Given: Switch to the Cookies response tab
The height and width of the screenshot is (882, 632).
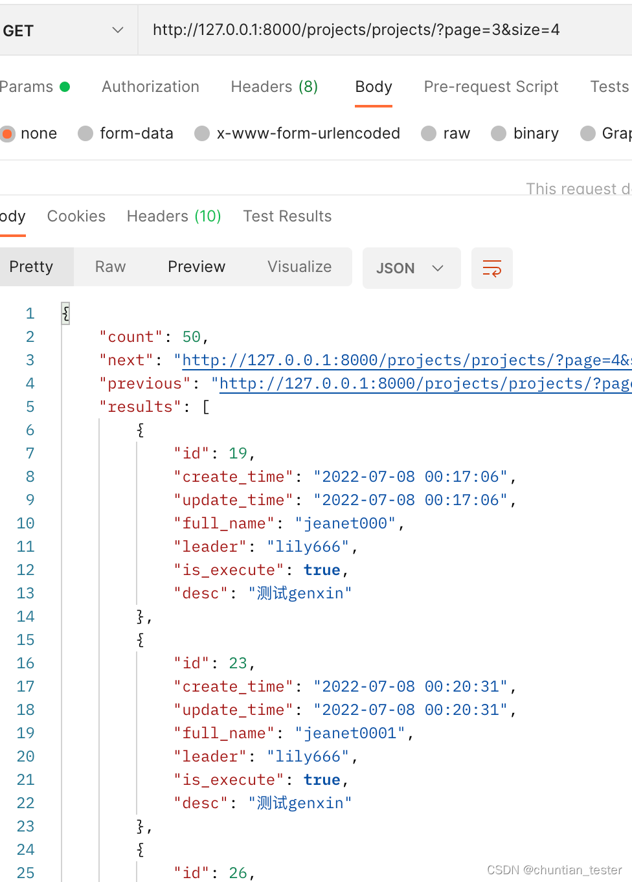Looking at the screenshot, I should (x=76, y=216).
